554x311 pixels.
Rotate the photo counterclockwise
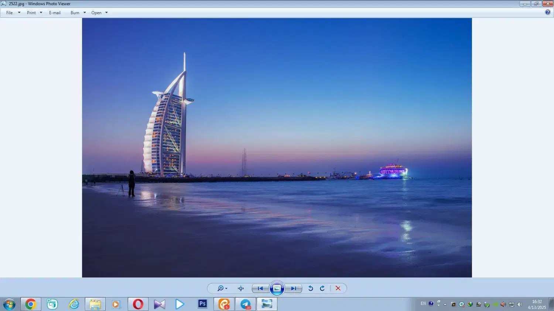311,289
